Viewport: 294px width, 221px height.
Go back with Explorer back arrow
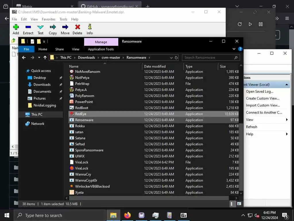click(x=24, y=58)
